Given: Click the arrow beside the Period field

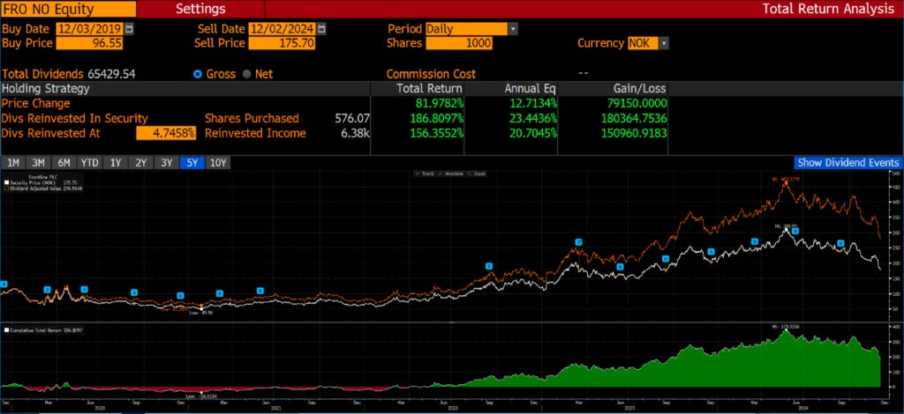Looking at the screenshot, I should (513, 29).
